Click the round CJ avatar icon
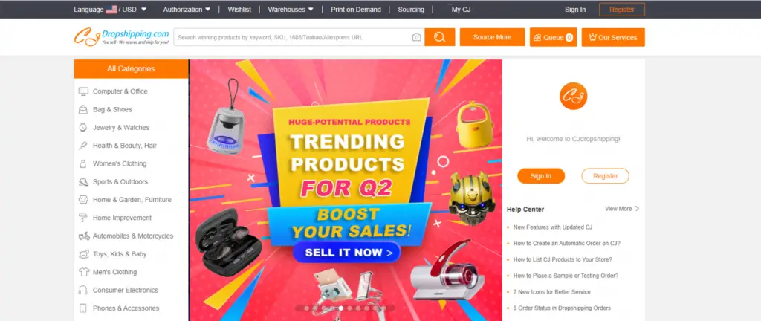The height and width of the screenshot is (321, 761). (573, 96)
